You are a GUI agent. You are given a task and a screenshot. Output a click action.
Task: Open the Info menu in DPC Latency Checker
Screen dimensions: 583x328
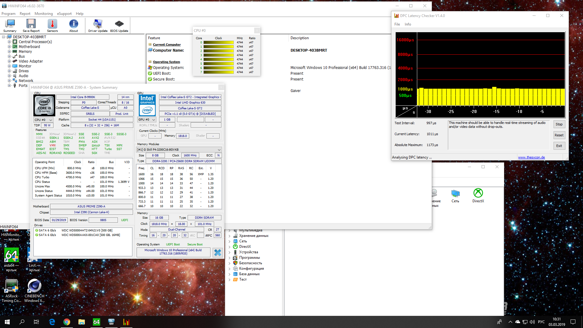point(407,24)
